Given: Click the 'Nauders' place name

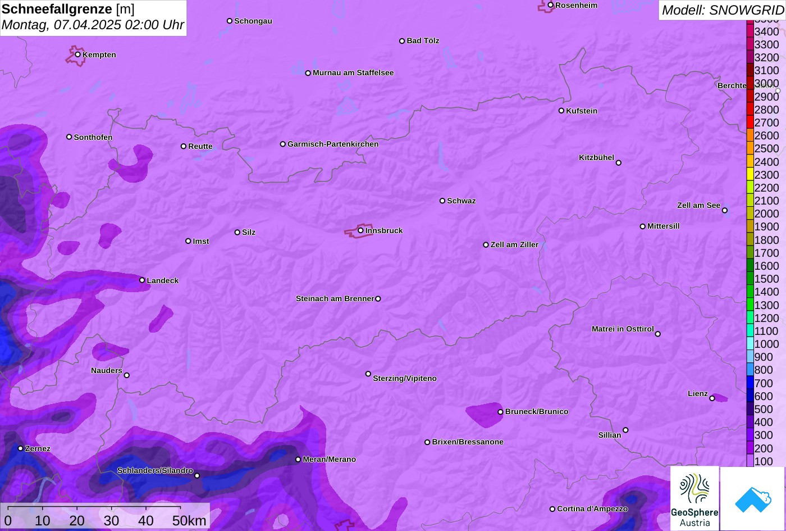Looking at the screenshot, I should [x=107, y=370].
